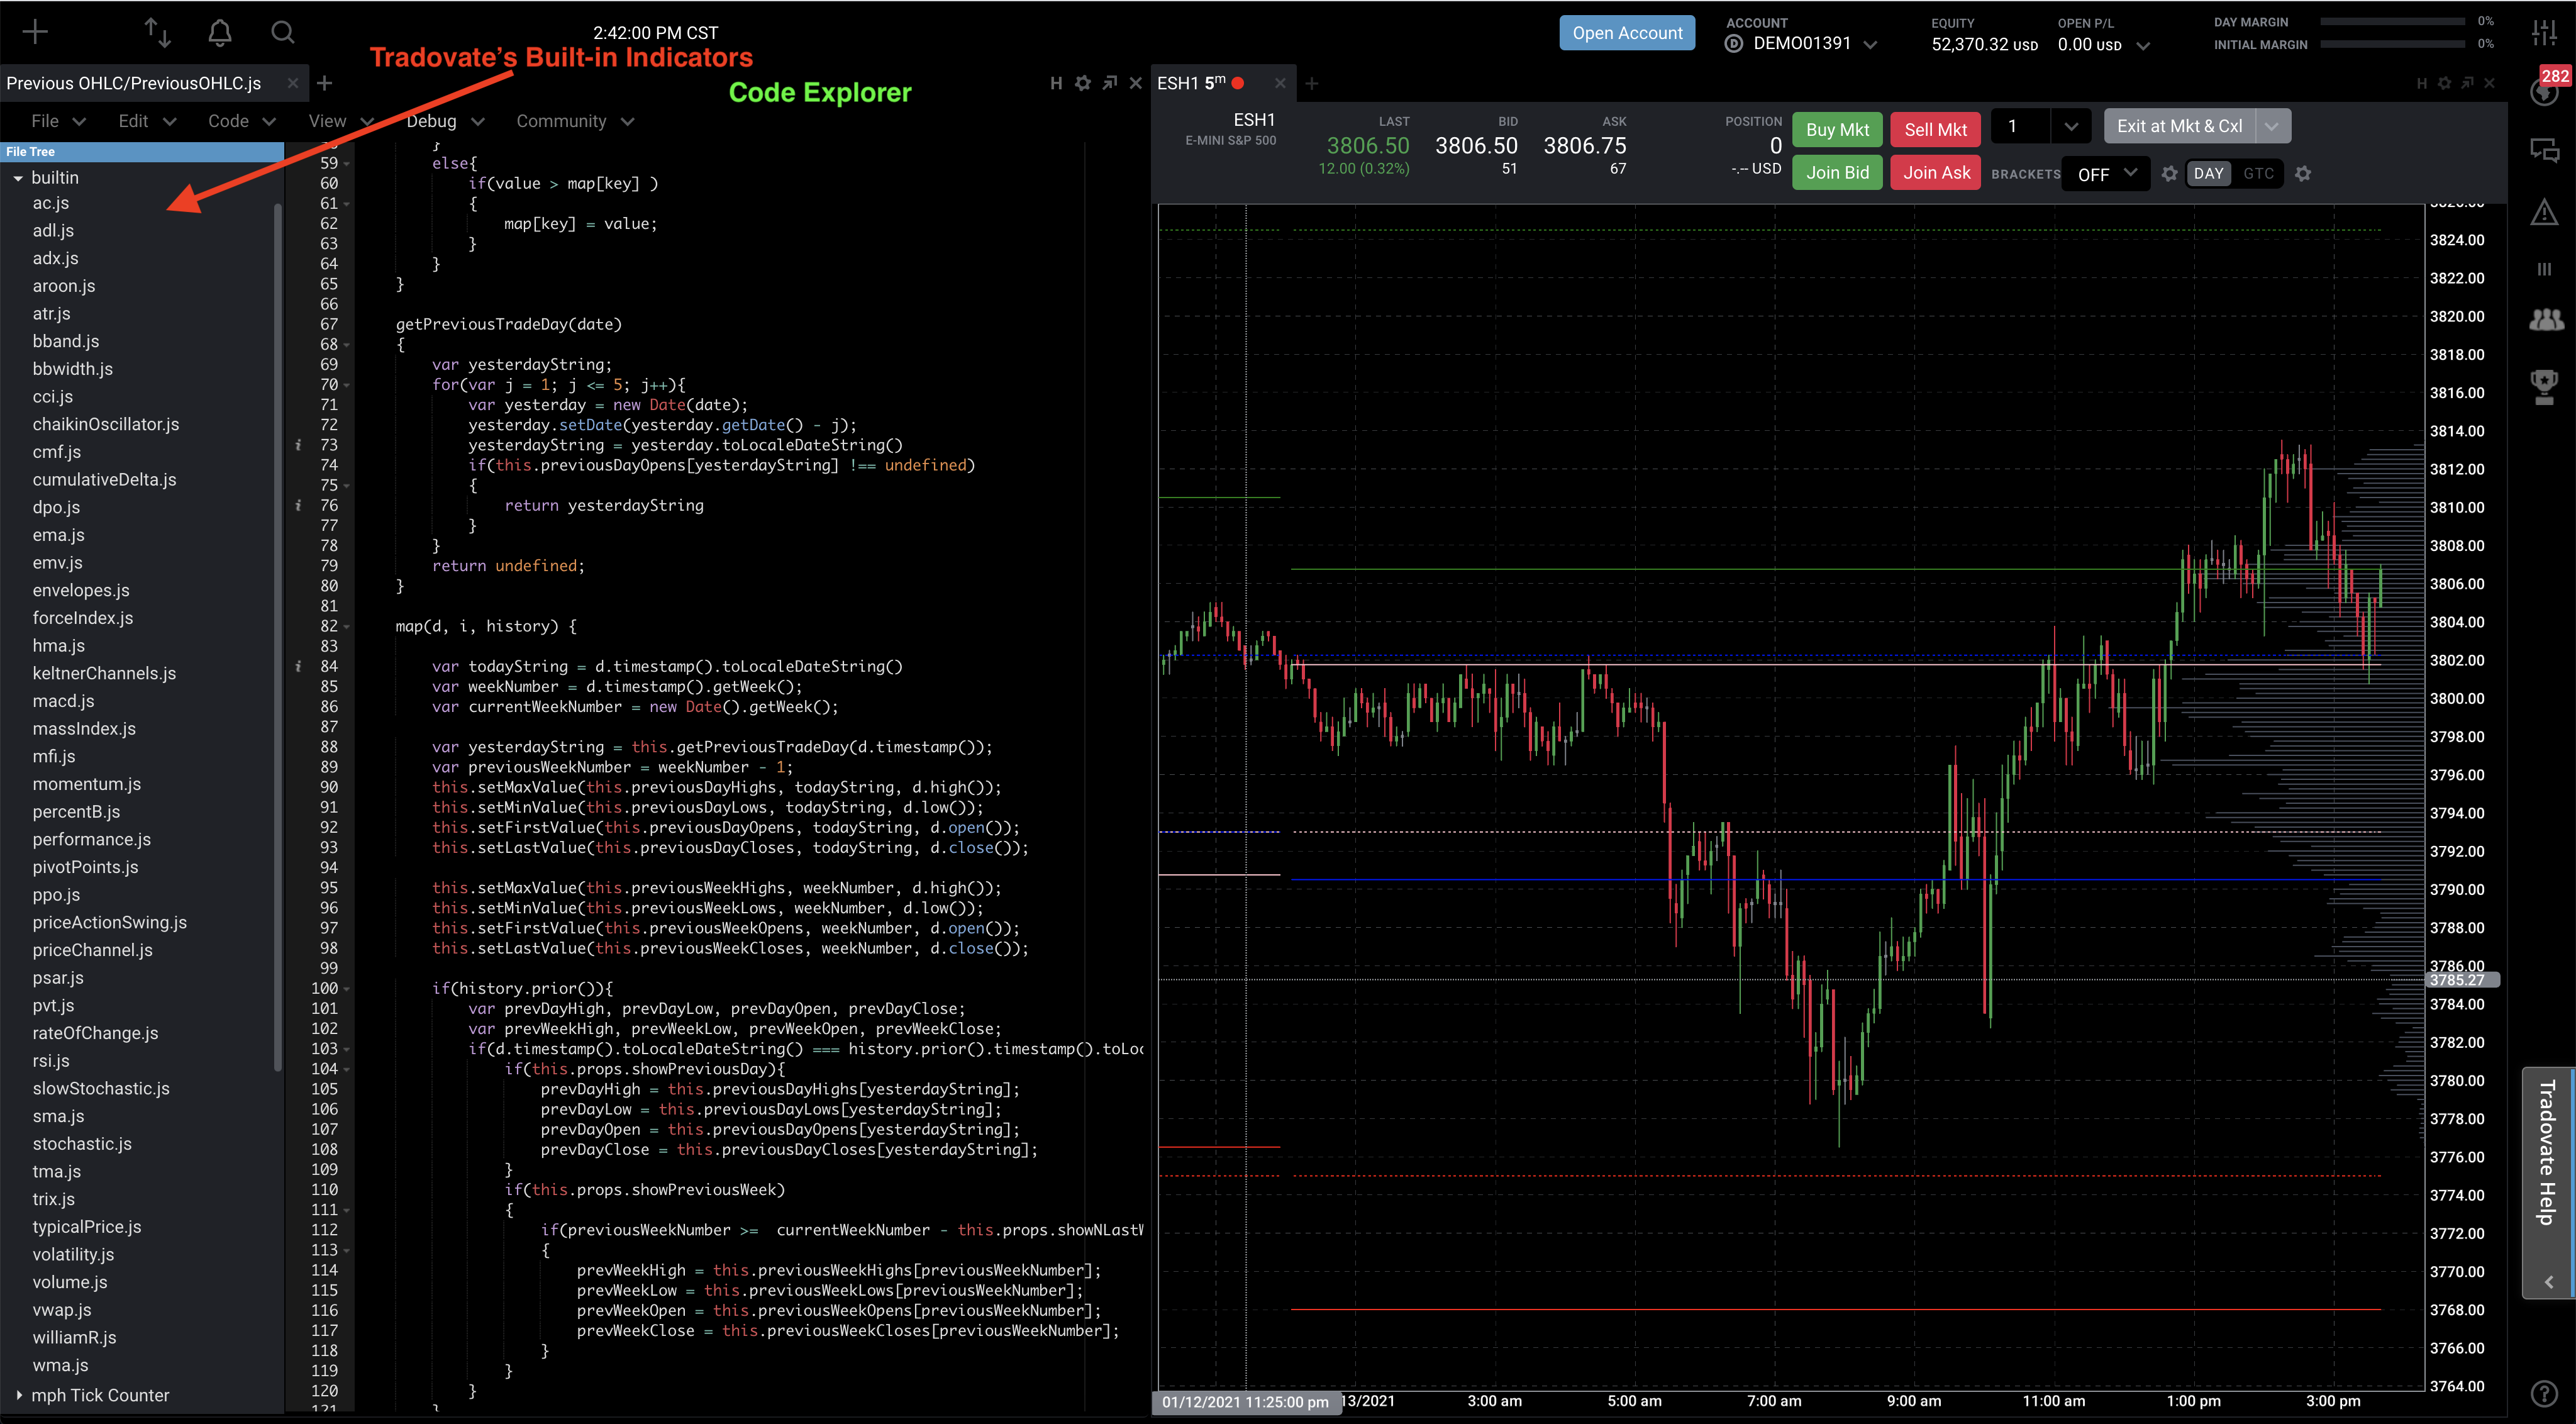Click the Open Account button
This screenshot has height=1424, width=2576.
click(x=1627, y=33)
